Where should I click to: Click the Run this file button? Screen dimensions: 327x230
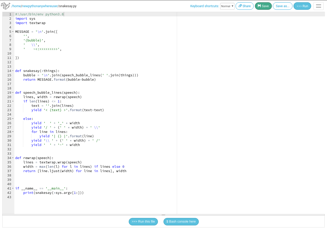pyautogui.click(x=143, y=222)
